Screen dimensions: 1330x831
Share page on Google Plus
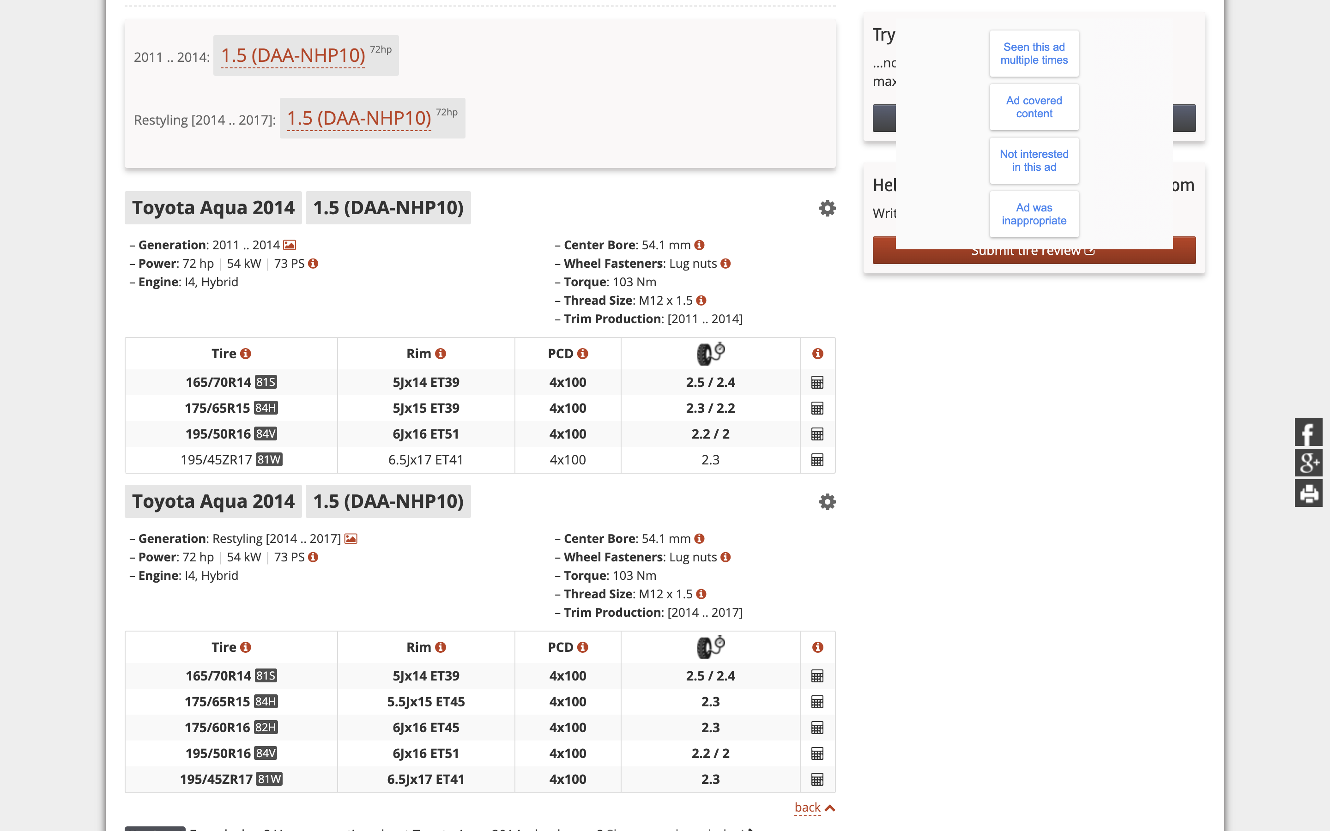[x=1309, y=463]
